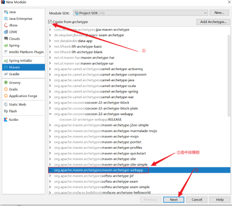Screen dimensions: 232x206
Task: Select softeu-archetype-seam-simple archetype
Action: tap(102, 187)
